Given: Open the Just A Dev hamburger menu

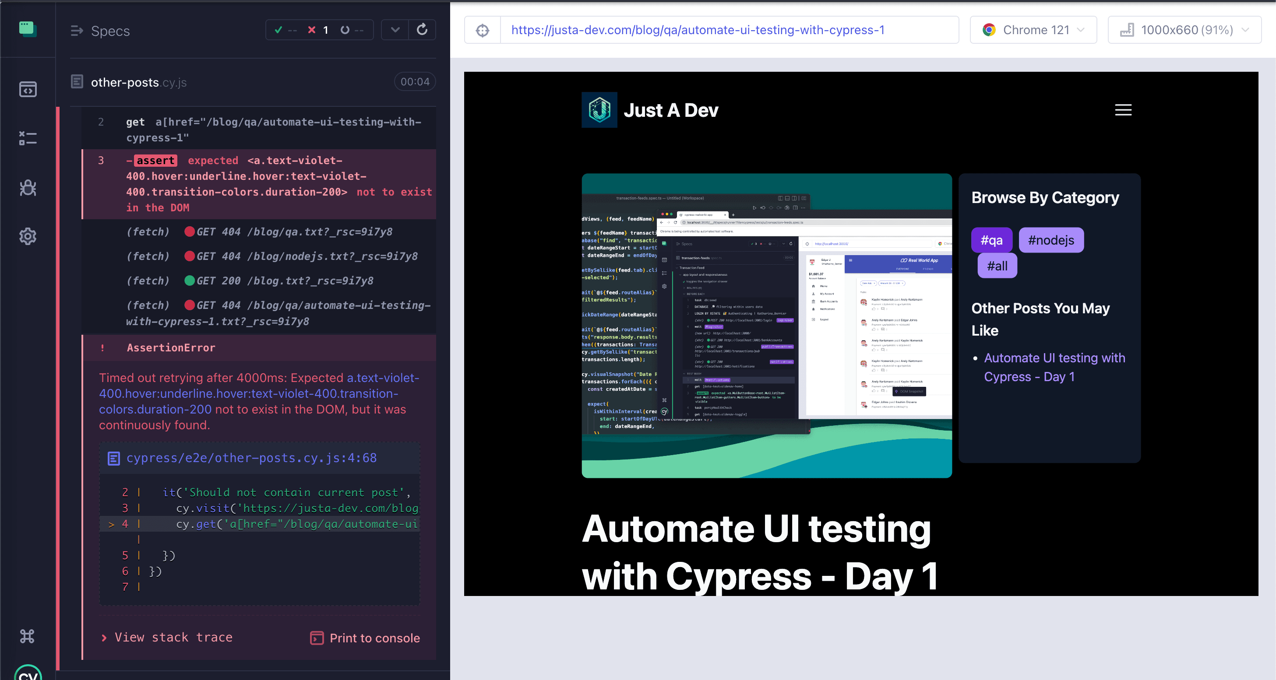Looking at the screenshot, I should tap(1123, 110).
